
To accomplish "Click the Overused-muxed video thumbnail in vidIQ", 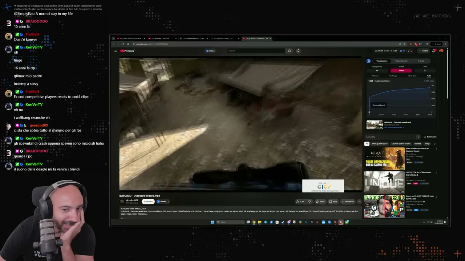I will [x=375, y=125].
